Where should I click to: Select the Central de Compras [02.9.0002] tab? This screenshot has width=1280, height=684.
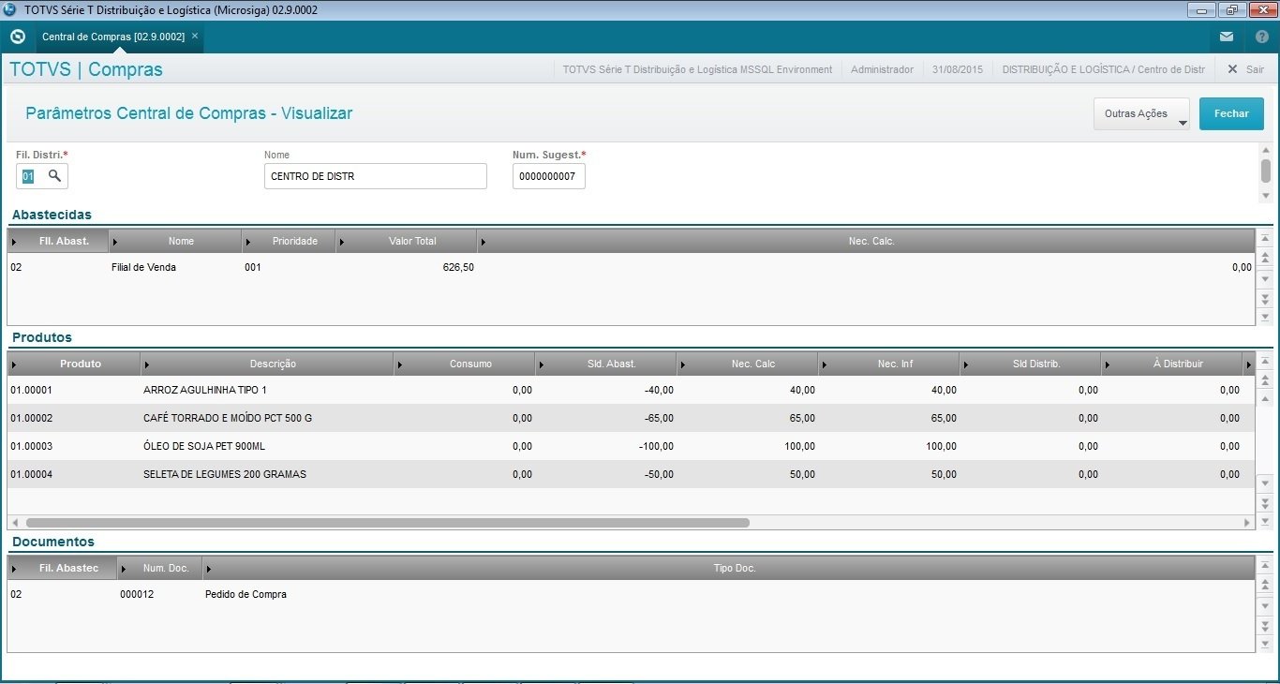pos(113,37)
